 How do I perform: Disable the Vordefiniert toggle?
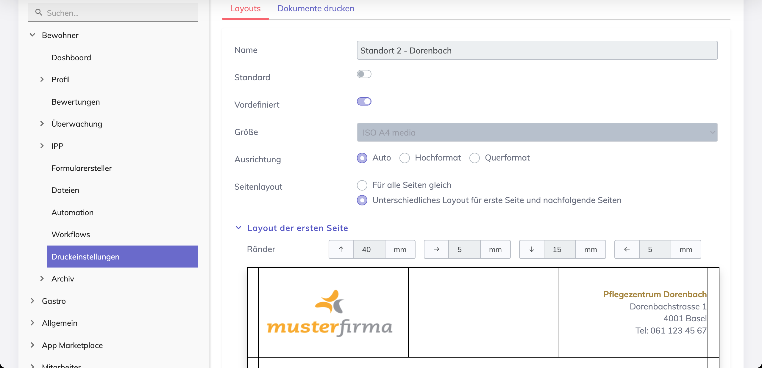364,101
